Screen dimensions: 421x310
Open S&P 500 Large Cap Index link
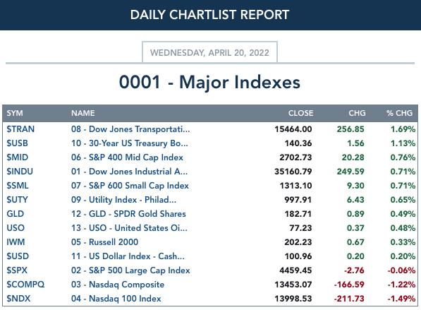(130, 270)
